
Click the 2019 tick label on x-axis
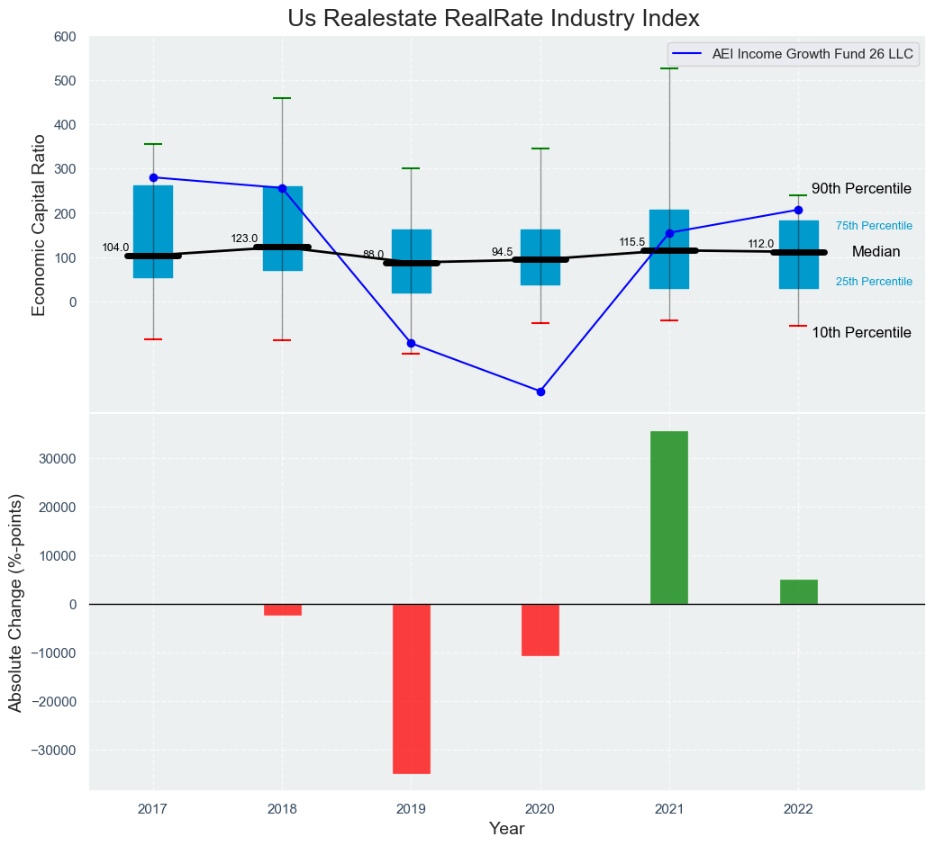[411, 810]
